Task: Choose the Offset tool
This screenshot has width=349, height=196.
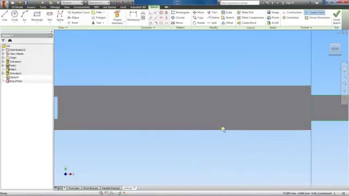Action: pos(227,23)
